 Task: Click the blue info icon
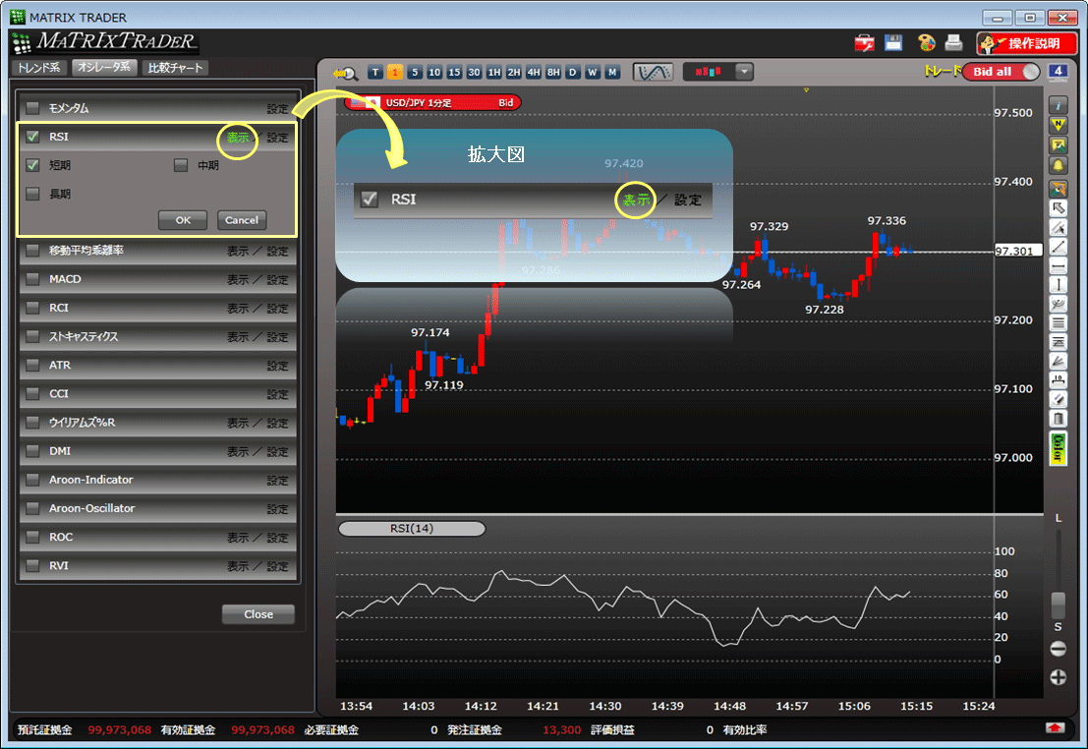(x=1059, y=105)
